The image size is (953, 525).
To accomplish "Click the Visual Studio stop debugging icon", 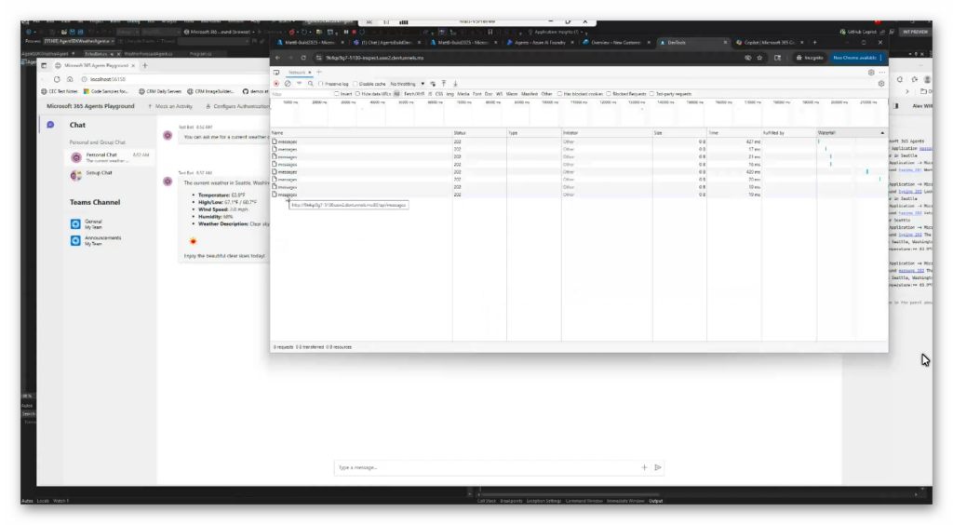I will (x=354, y=32).
